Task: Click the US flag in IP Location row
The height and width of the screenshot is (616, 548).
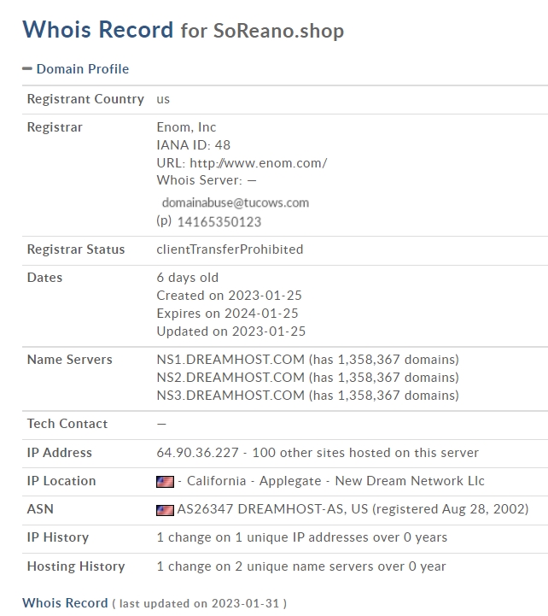Action: click(x=165, y=482)
